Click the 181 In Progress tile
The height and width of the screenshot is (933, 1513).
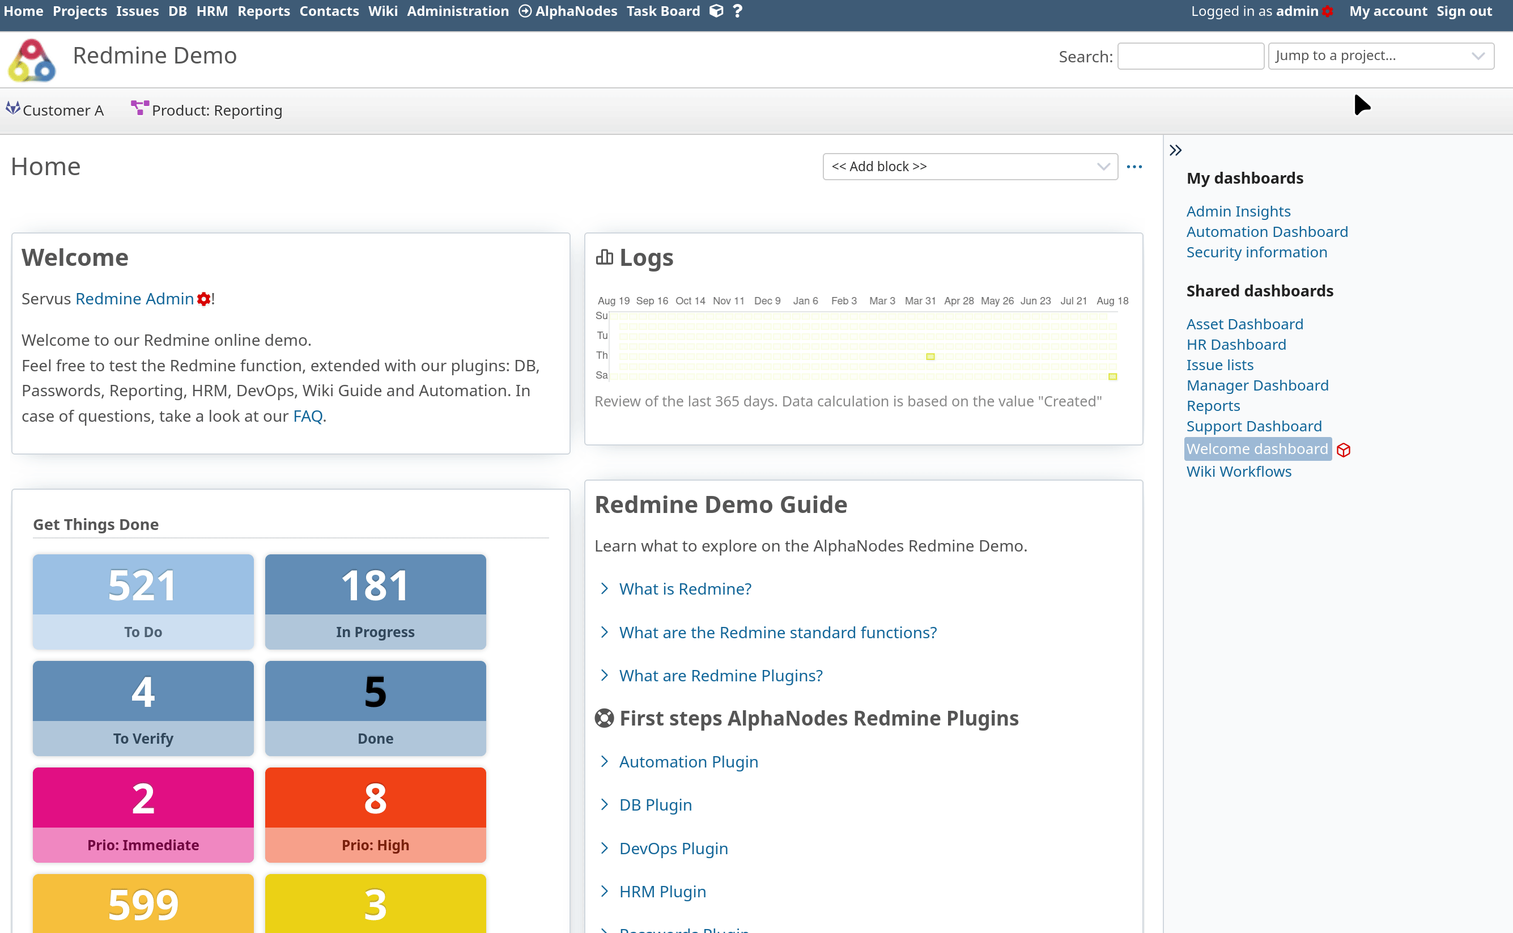pos(375,601)
